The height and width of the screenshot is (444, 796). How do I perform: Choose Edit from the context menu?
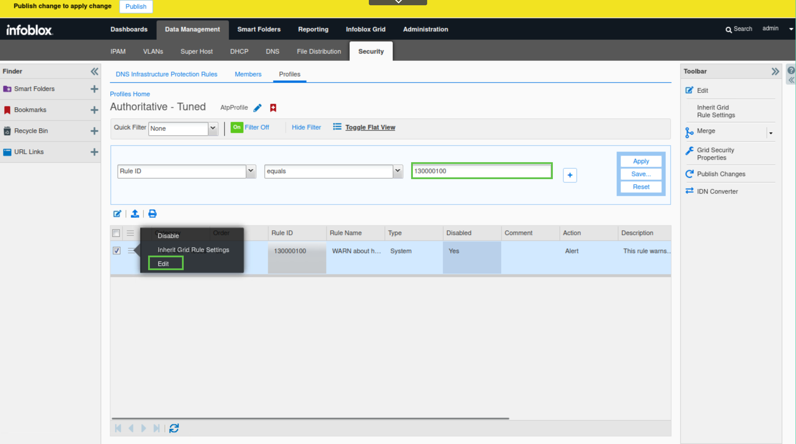[164, 263]
